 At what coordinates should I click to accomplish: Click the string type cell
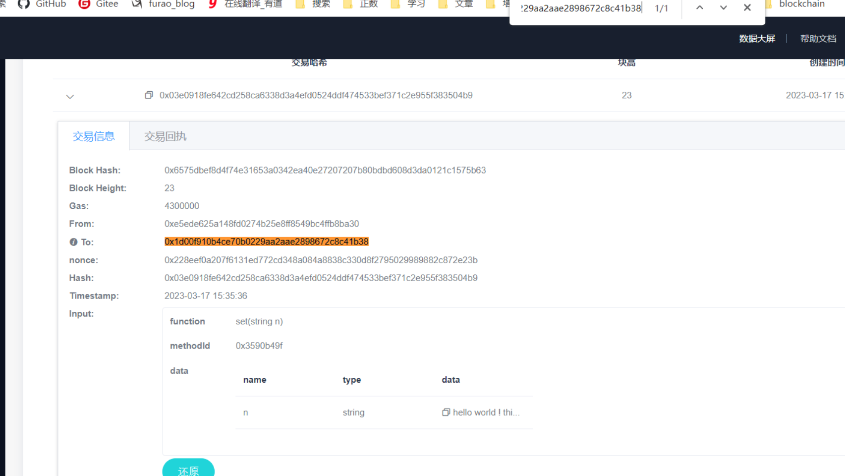click(x=353, y=412)
